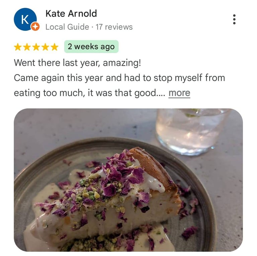Select the fourth yellow rating star
This screenshot has width=257, height=256.
pyautogui.click(x=45, y=47)
